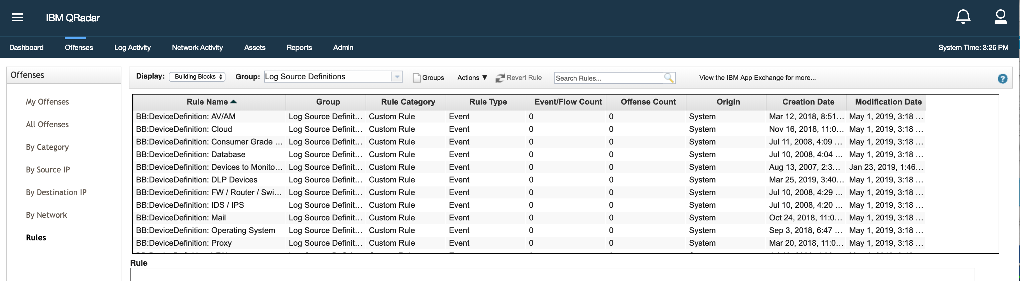Viewport: 1020px width, 281px height.
Task: Open the user profile icon
Action: pyautogui.click(x=1000, y=17)
